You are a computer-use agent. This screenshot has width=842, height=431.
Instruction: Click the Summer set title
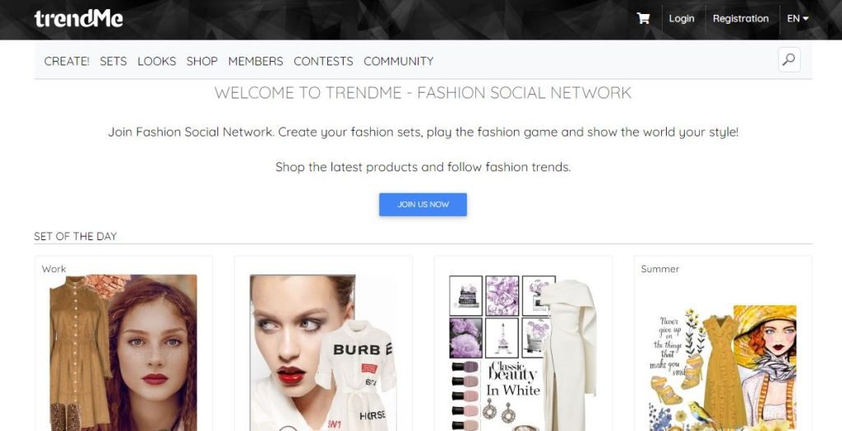click(660, 269)
